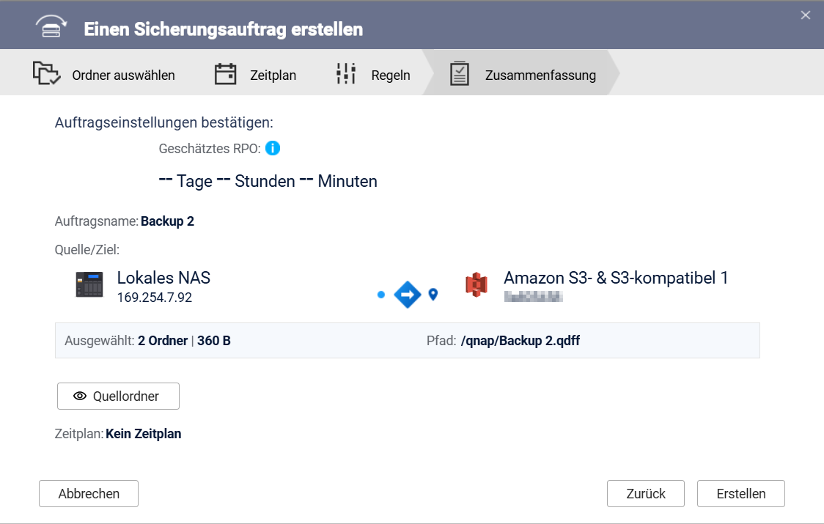Click the backup job header icon
824x524 pixels.
(x=51, y=27)
